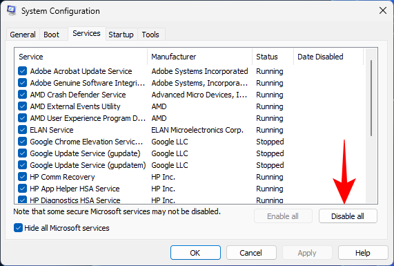The image size is (394, 266).
Task: Click Stopped status of Google Chrome Elevation Service
Action: click(x=270, y=142)
